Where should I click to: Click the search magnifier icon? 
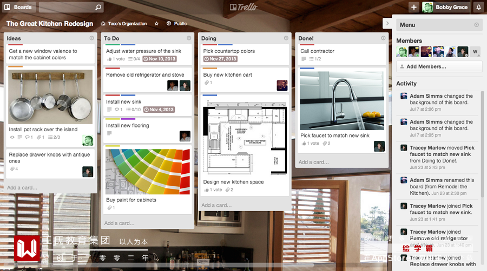coord(98,7)
